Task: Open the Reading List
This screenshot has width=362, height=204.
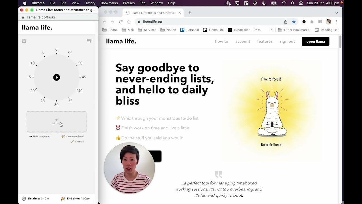Action: coord(327,30)
